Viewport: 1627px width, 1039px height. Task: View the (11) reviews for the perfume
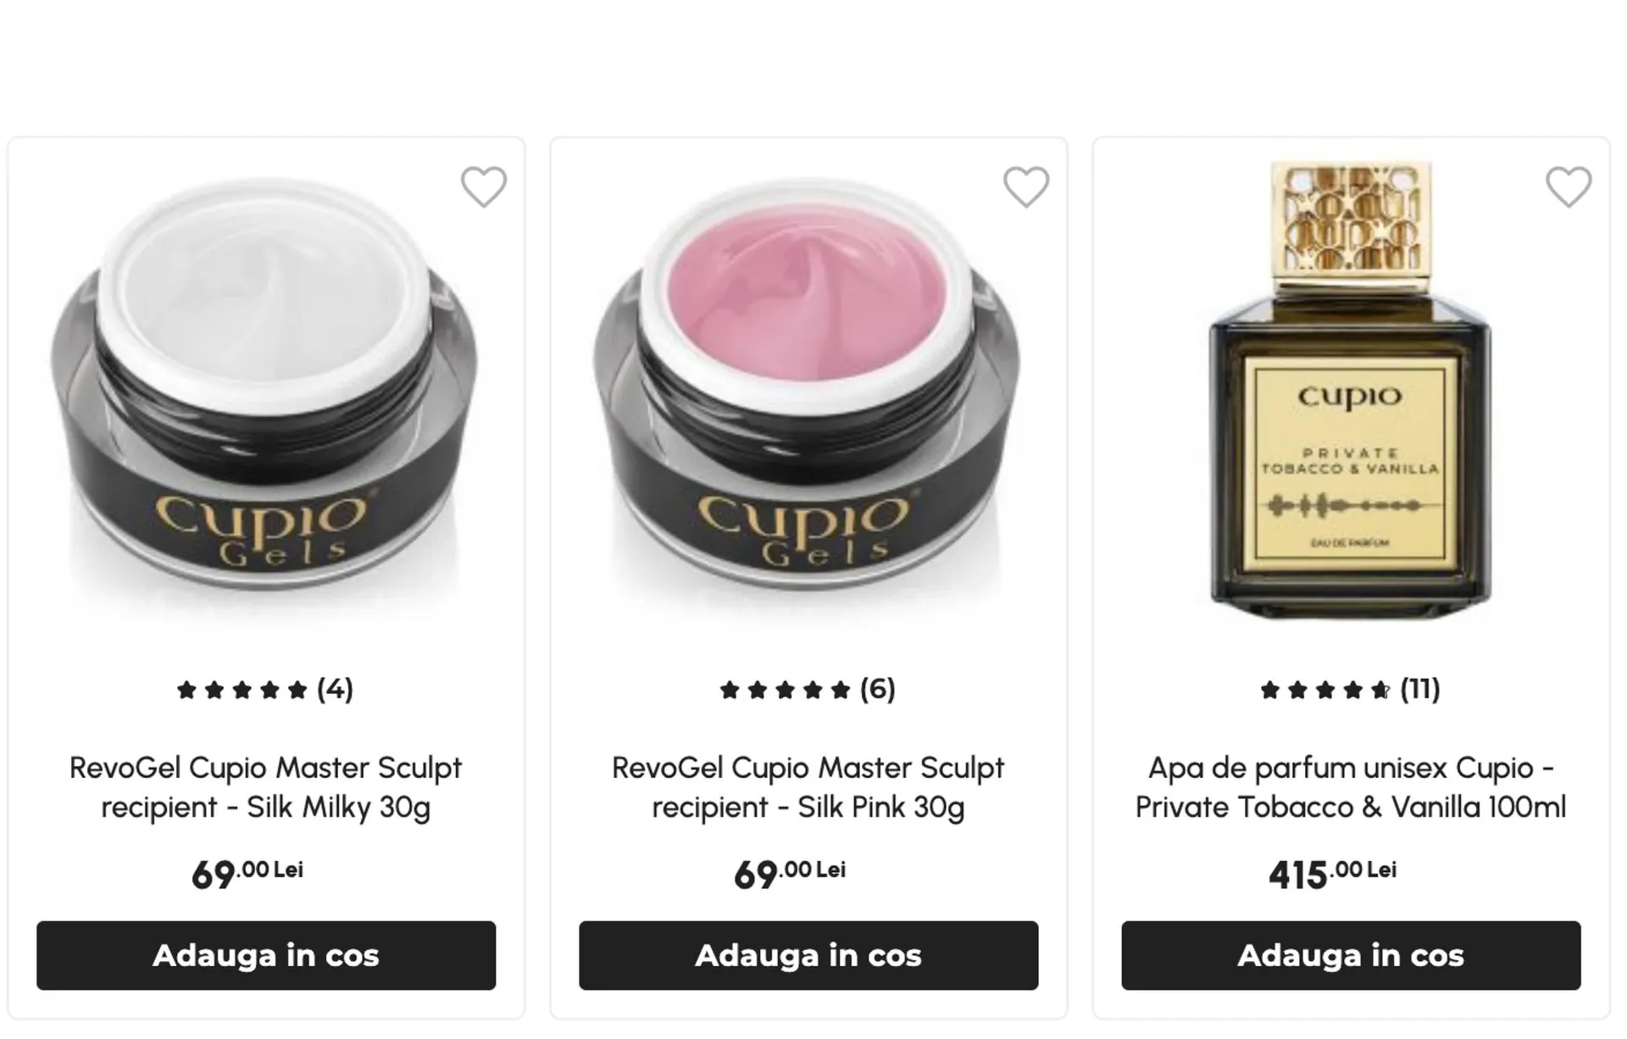(x=1419, y=689)
